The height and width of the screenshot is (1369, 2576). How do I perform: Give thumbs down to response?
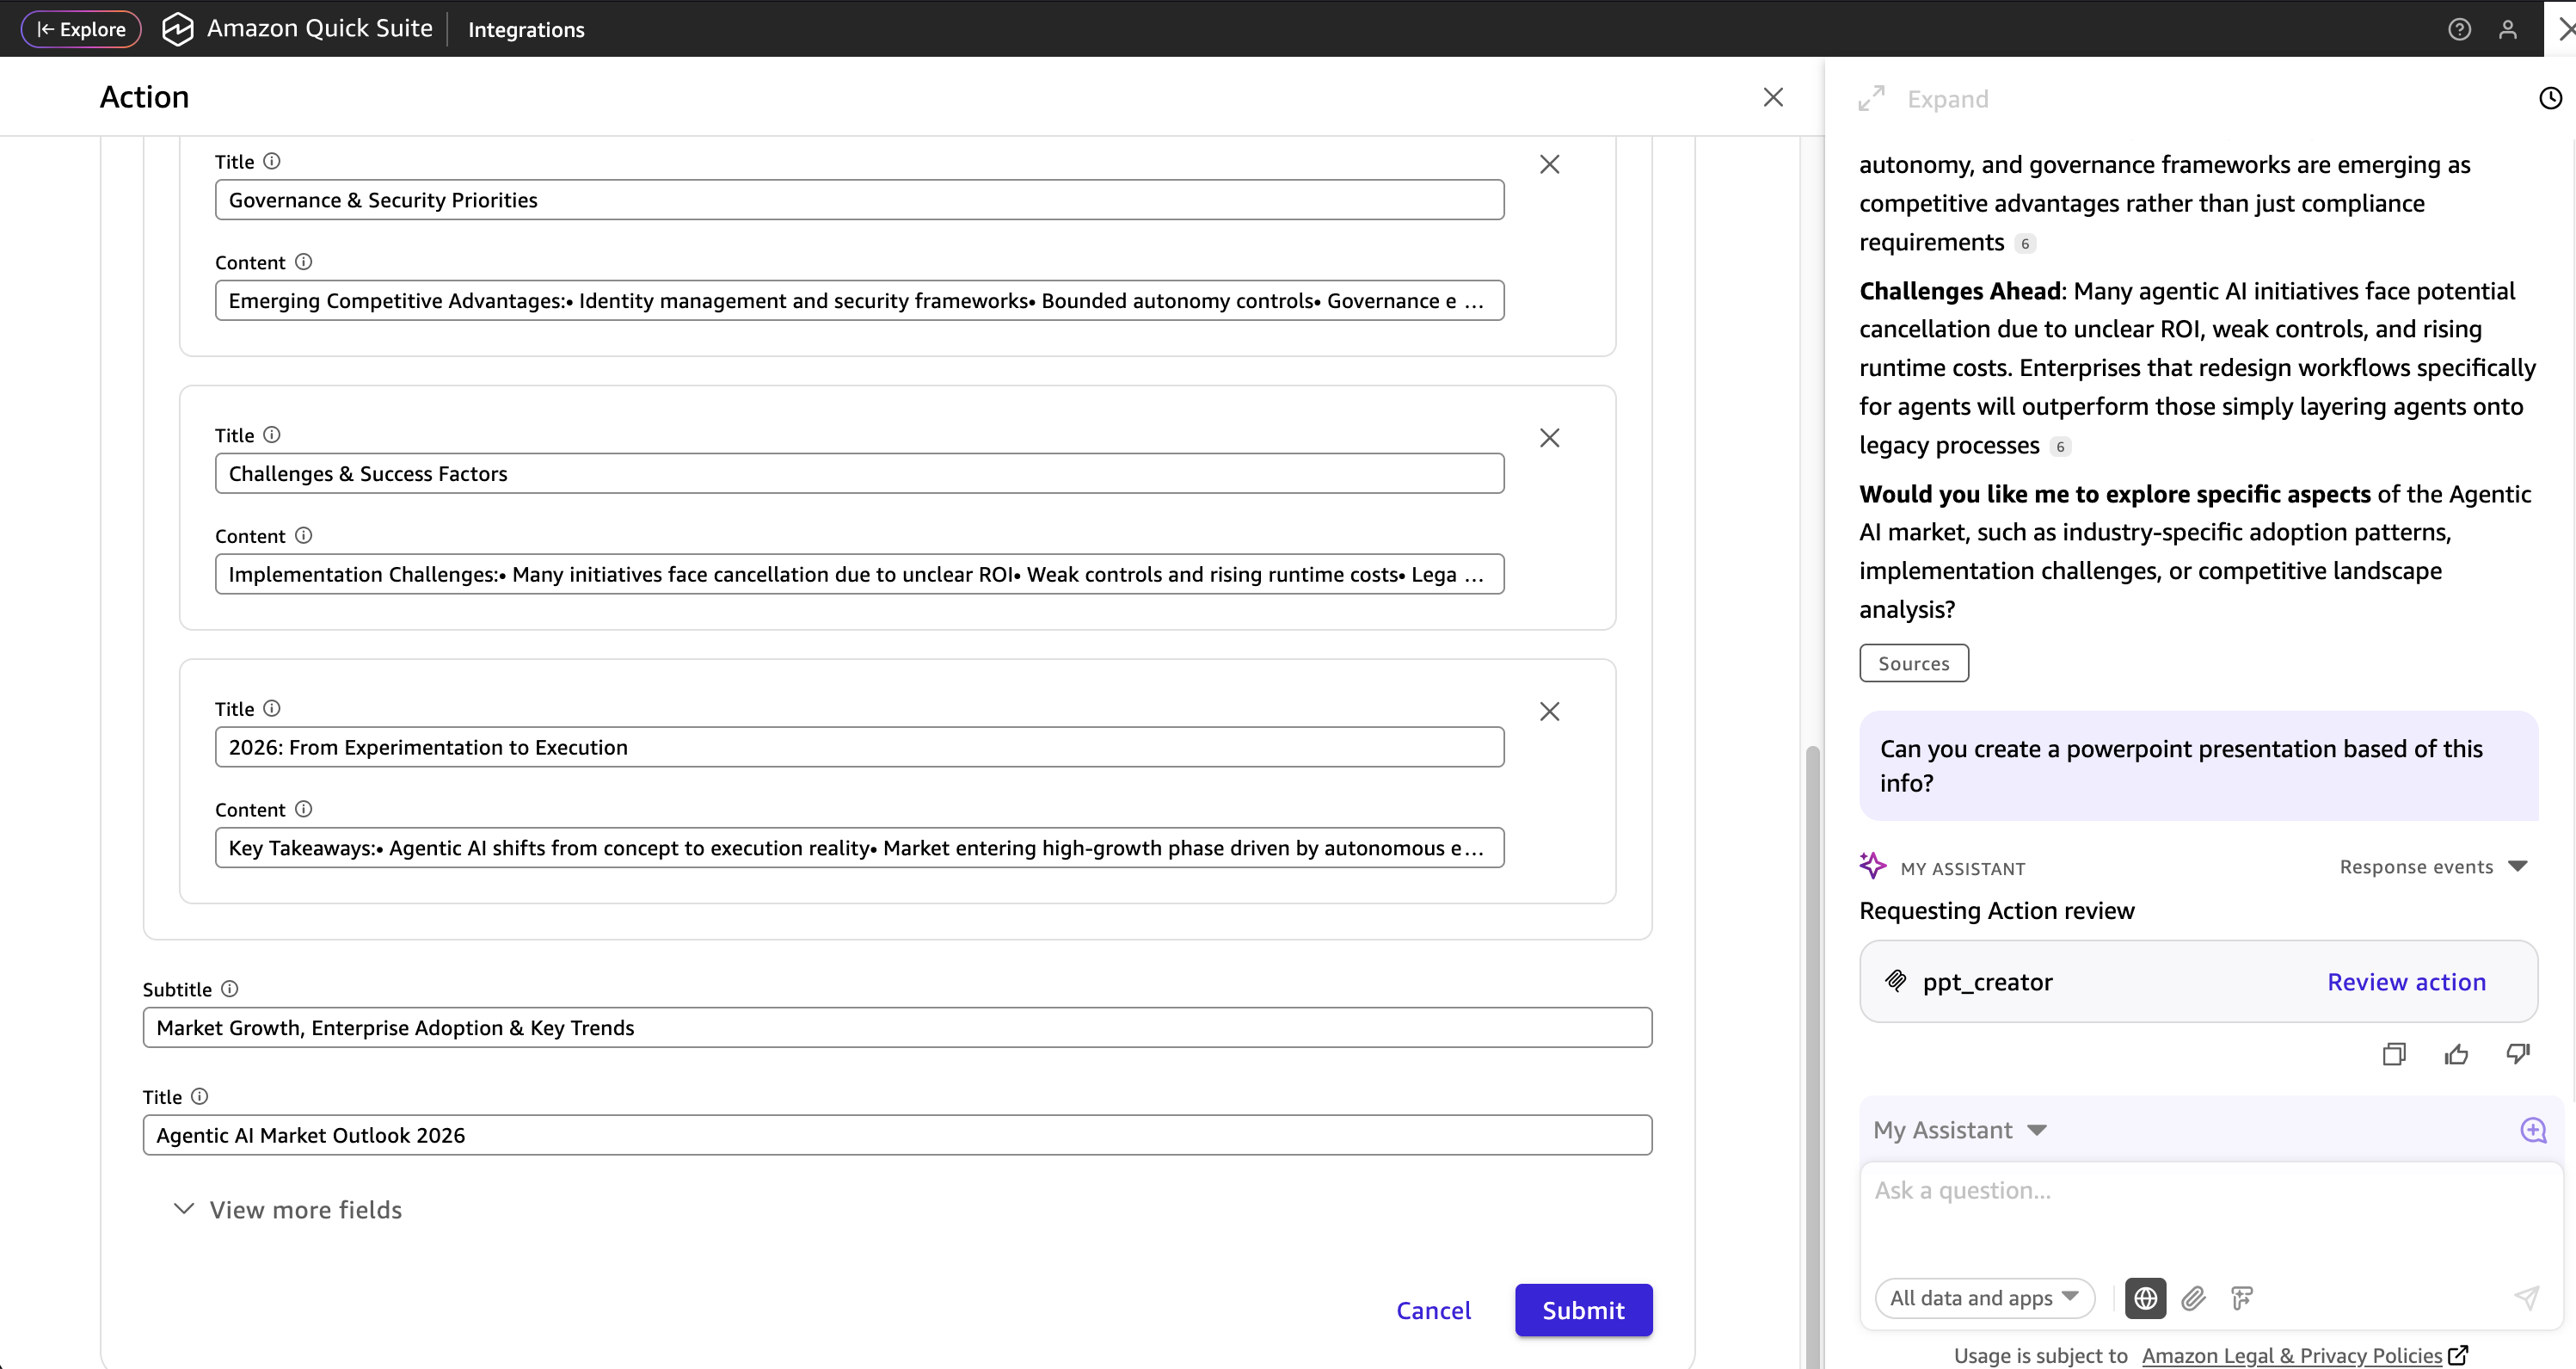pyautogui.click(x=2518, y=1054)
